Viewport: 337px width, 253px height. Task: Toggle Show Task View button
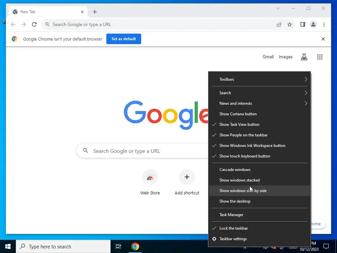click(259, 125)
